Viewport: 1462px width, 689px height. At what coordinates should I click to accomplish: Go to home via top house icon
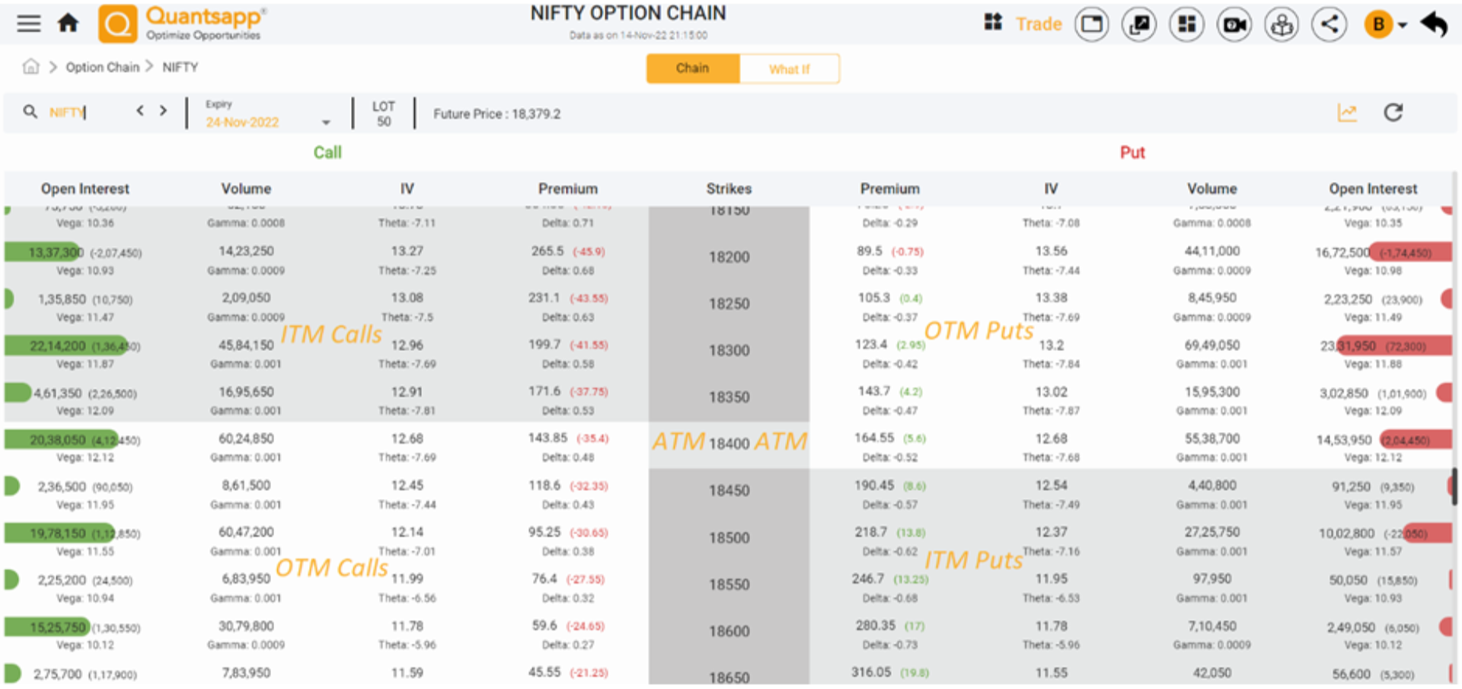(x=69, y=24)
